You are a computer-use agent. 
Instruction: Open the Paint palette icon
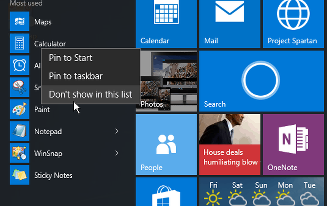(x=19, y=109)
